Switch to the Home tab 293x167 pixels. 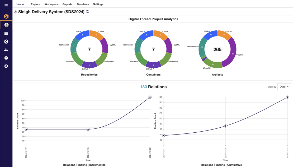point(20,4)
